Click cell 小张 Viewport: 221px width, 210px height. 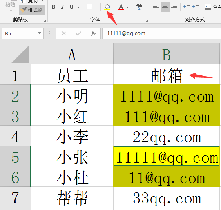72,156
